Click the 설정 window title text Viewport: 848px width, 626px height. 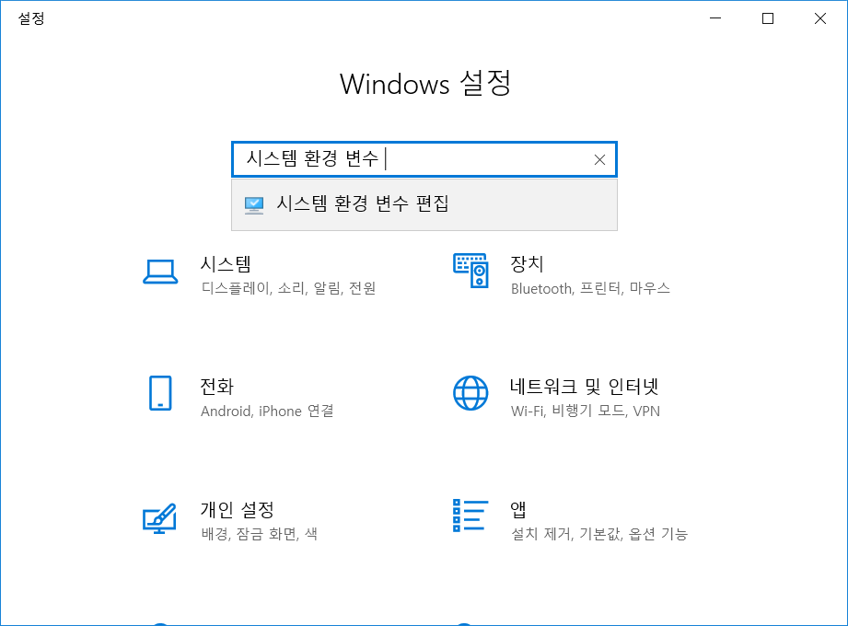pyautogui.click(x=31, y=18)
